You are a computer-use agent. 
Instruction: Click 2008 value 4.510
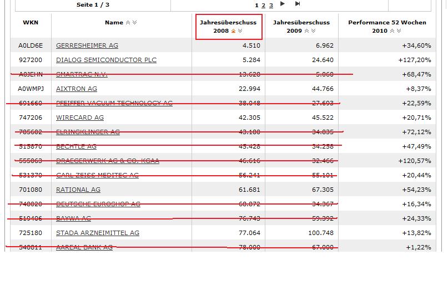tap(251, 45)
